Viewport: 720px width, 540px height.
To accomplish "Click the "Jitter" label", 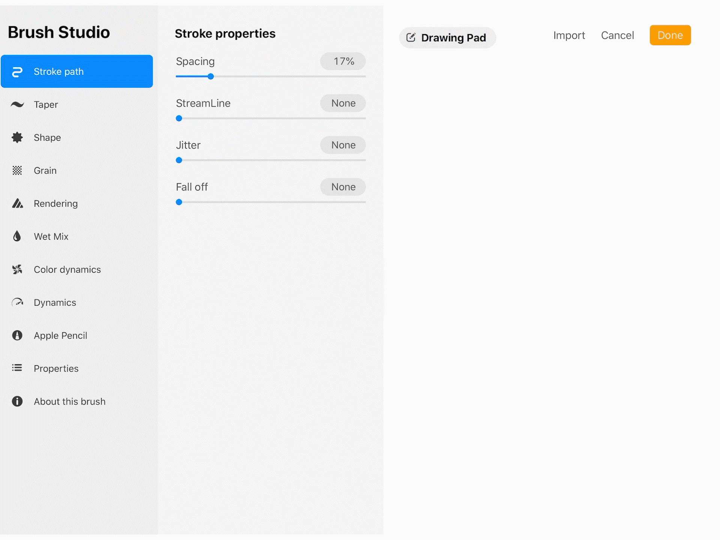I will (x=188, y=145).
